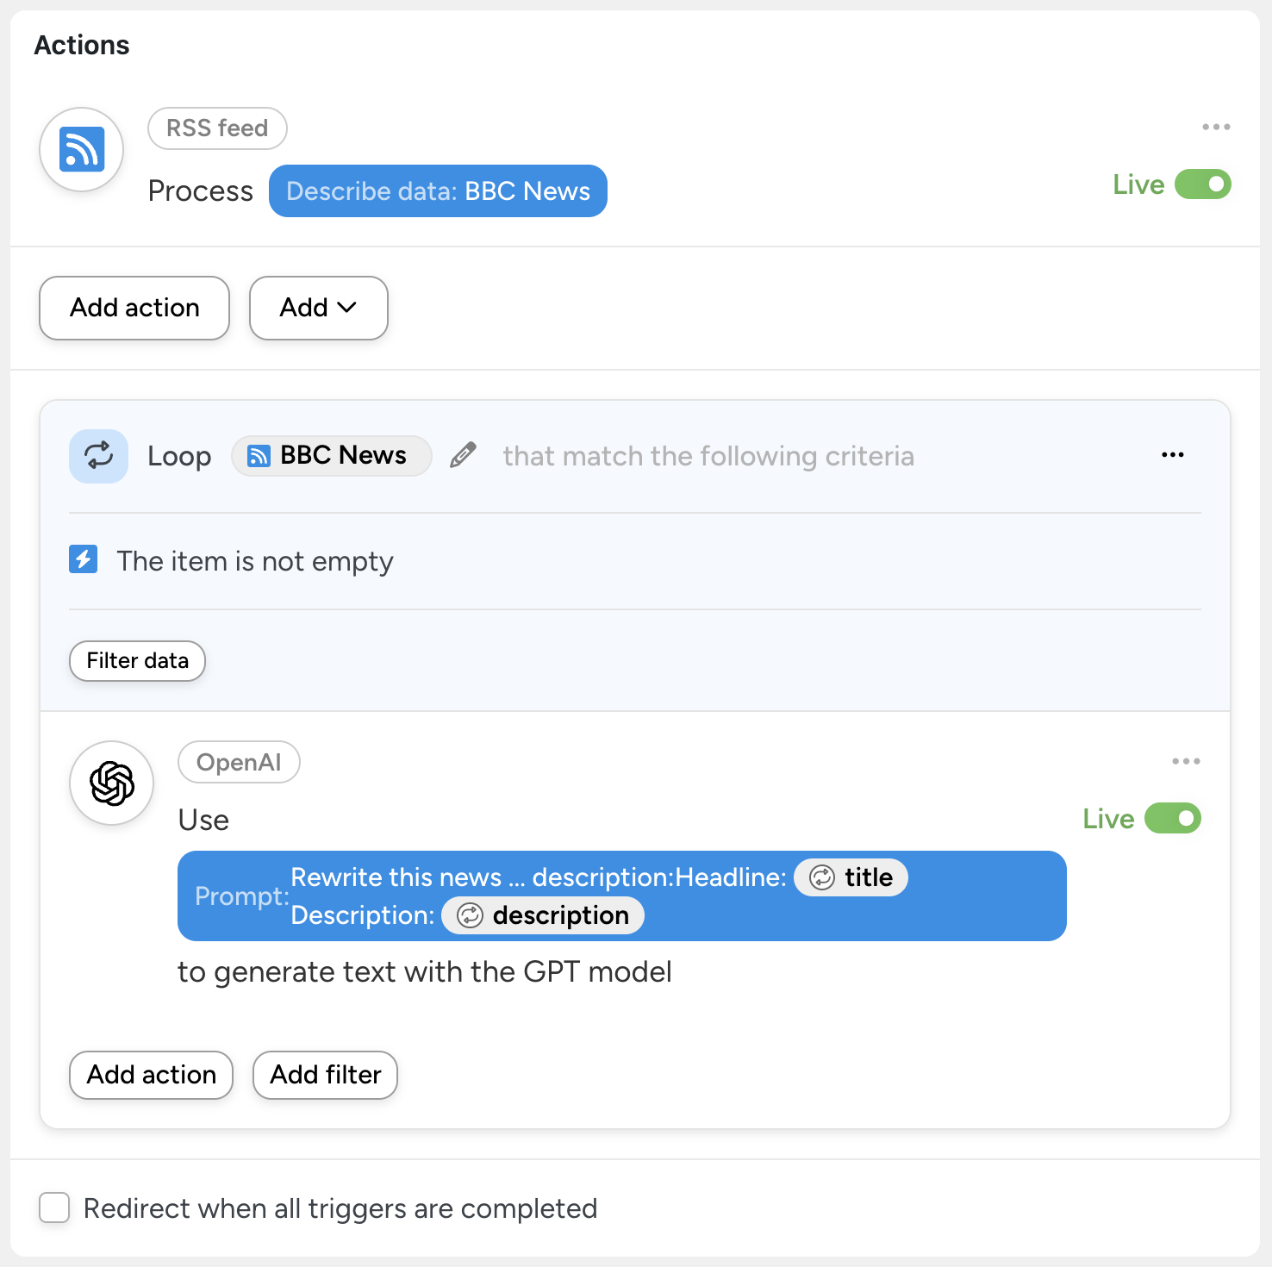Click the Loop arrows icon

[99, 456]
